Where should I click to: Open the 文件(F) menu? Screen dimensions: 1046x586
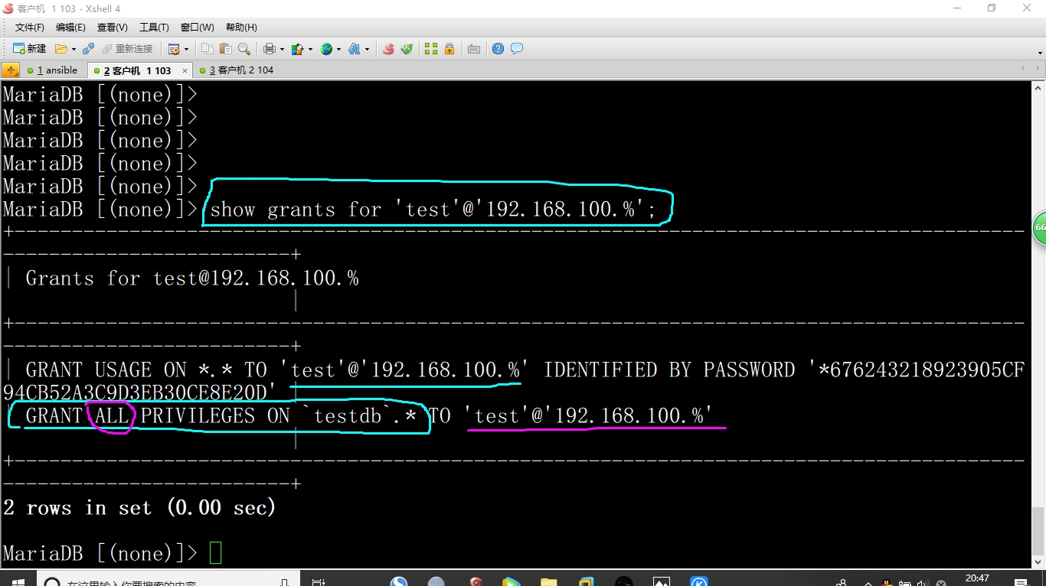coord(30,28)
